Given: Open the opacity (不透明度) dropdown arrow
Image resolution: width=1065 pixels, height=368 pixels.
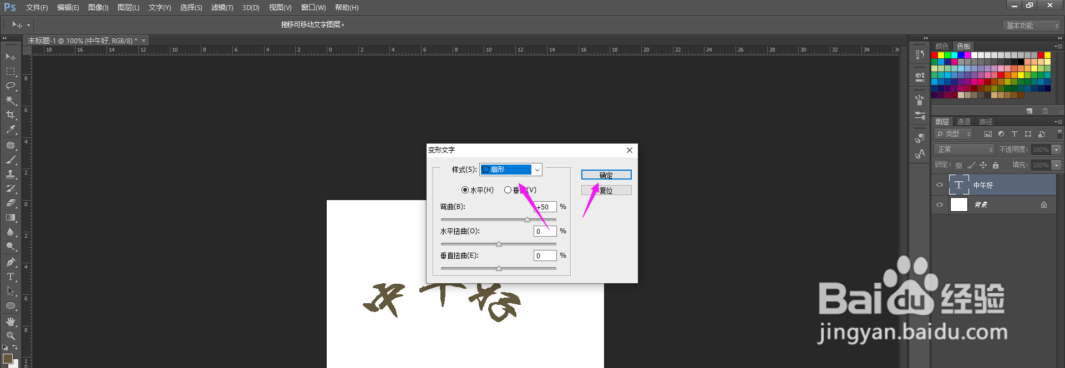Looking at the screenshot, I should tap(1057, 150).
